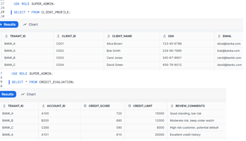This screenshot has width=246, height=141.
Task: Click the number-type icon beside CREDIT_LIMIT
Action: pos(130,106)
